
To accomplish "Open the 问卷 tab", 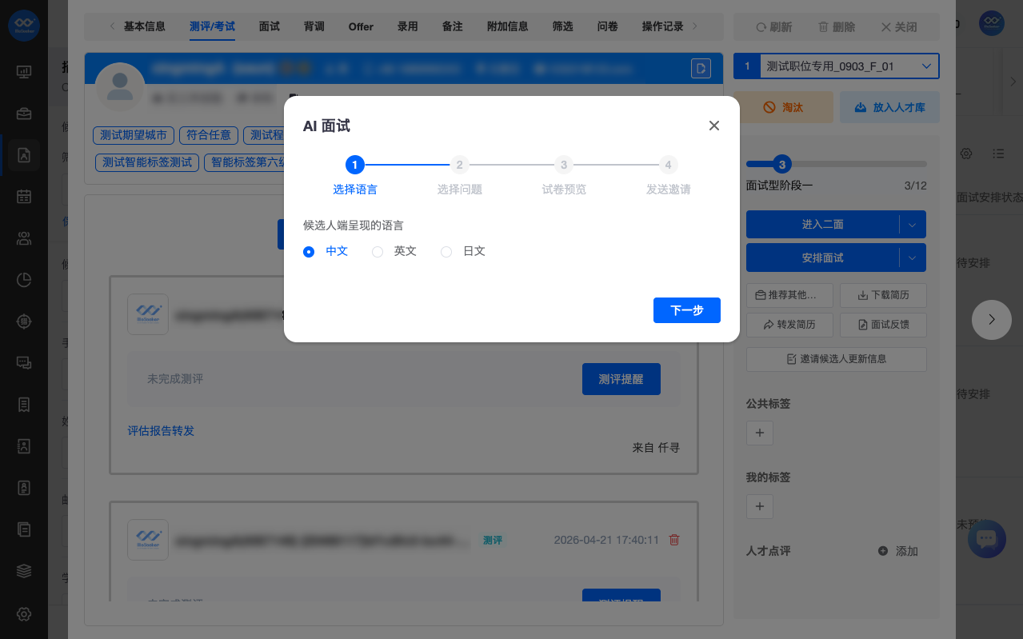I will 608,26.
